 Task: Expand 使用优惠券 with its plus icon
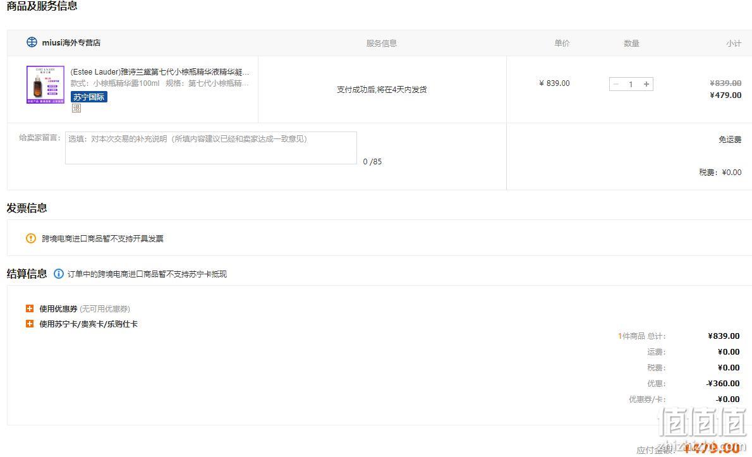30,308
